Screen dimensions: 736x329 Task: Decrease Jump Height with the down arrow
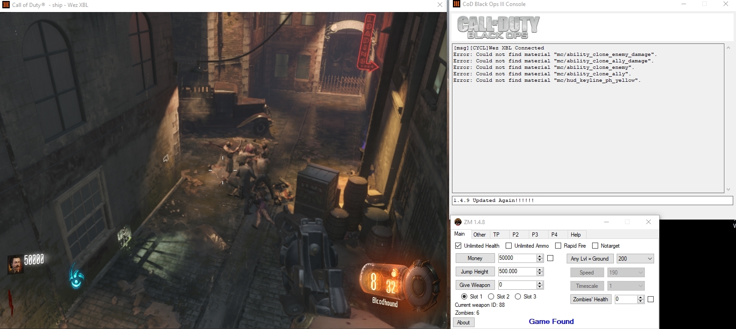point(540,274)
